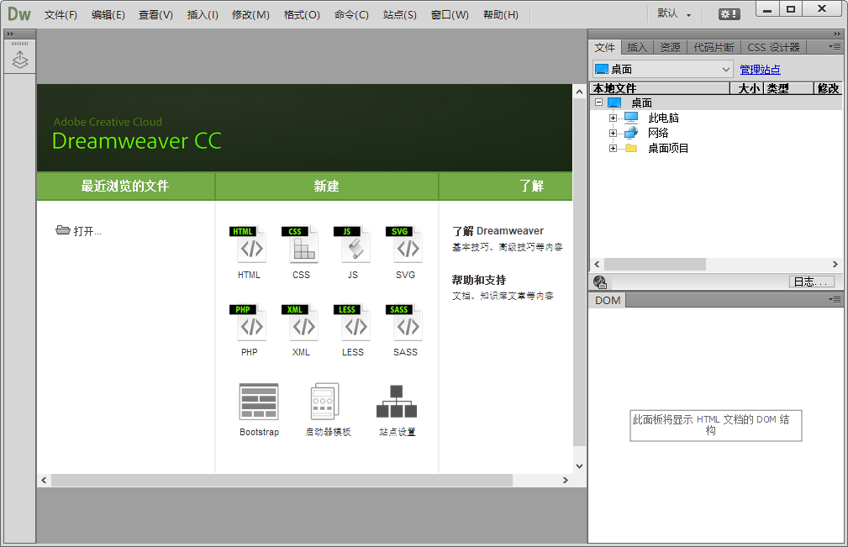The width and height of the screenshot is (848, 547).
Task: Open the 文件(F) menu
Action: pos(61,14)
